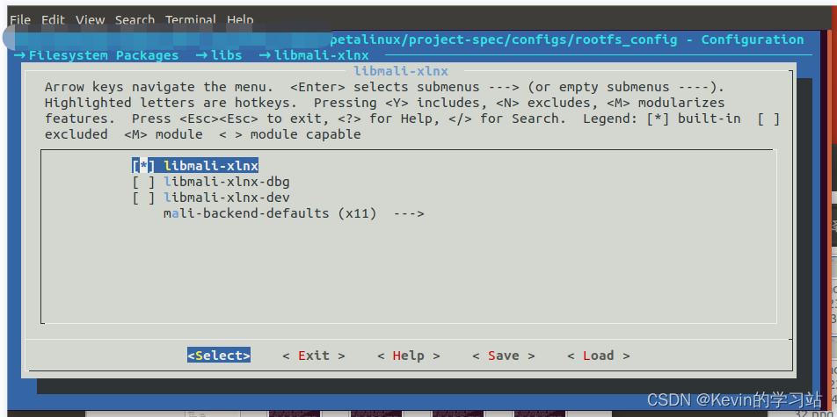Toggle the libmali-xlnx checkbox
Image resolution: width=837 pixels, height=417 pixels.
tap(143, 166)
